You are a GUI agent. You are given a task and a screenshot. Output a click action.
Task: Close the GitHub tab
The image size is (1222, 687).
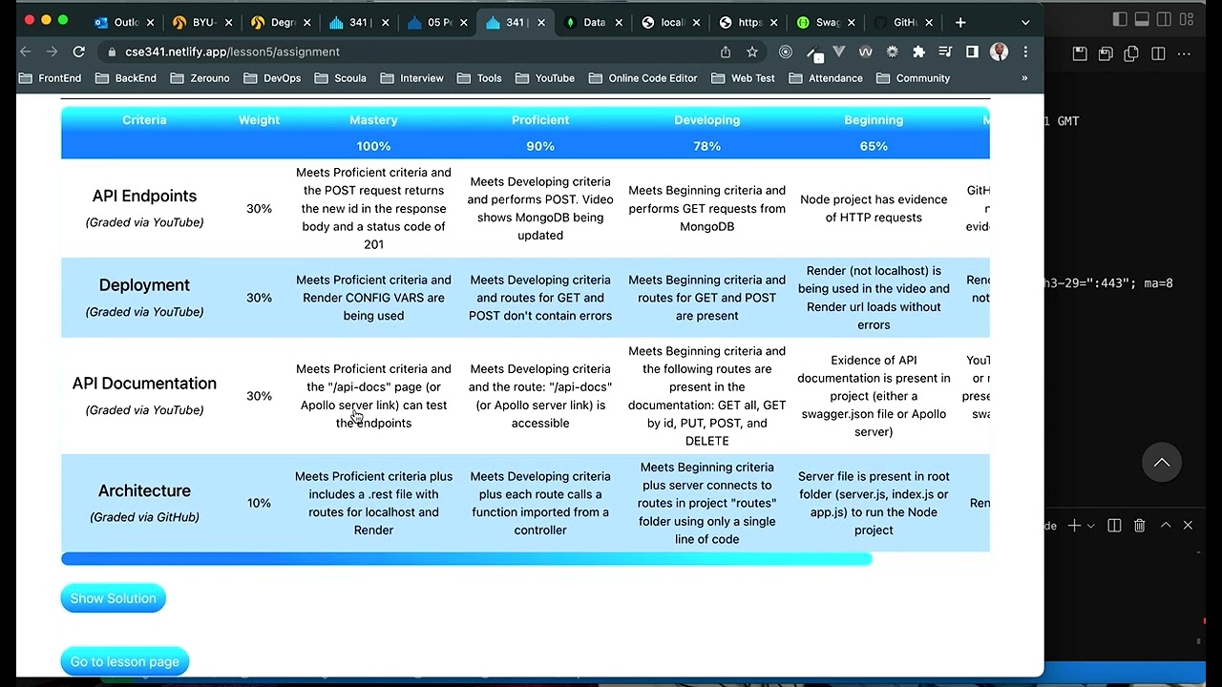coord(929,22)
